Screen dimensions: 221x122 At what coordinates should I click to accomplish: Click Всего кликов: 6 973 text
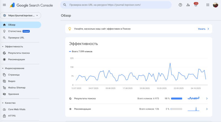[148, 99]
